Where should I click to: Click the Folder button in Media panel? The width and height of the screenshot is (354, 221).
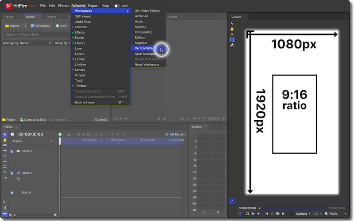click(9, 120)
